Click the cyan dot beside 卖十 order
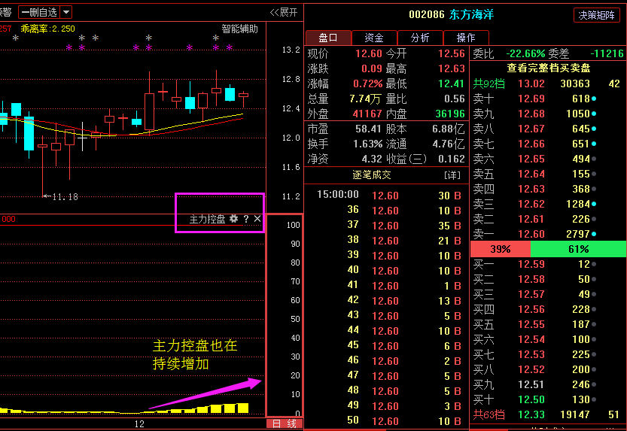Viewport: 627px width, 431px height. [x=595, y=99]
